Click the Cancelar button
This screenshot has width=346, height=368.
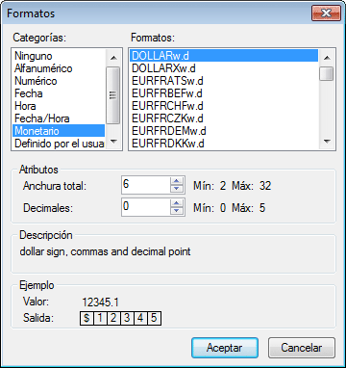[x=302, y=348]
